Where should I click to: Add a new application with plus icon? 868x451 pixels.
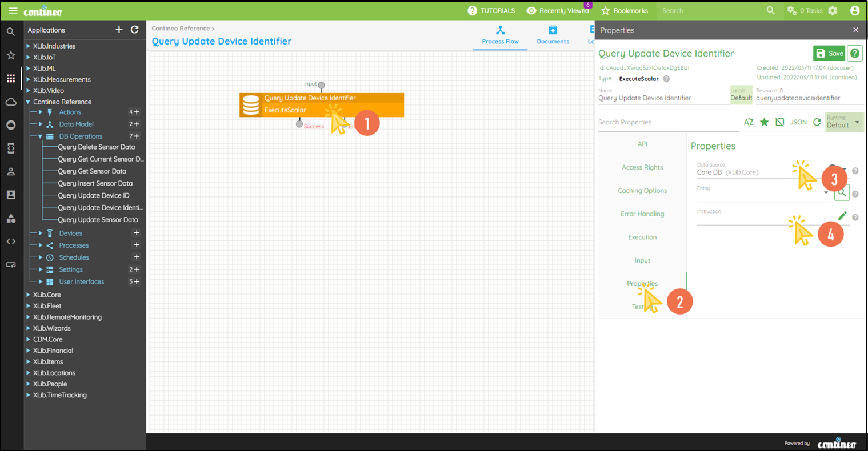pos(119,30)
